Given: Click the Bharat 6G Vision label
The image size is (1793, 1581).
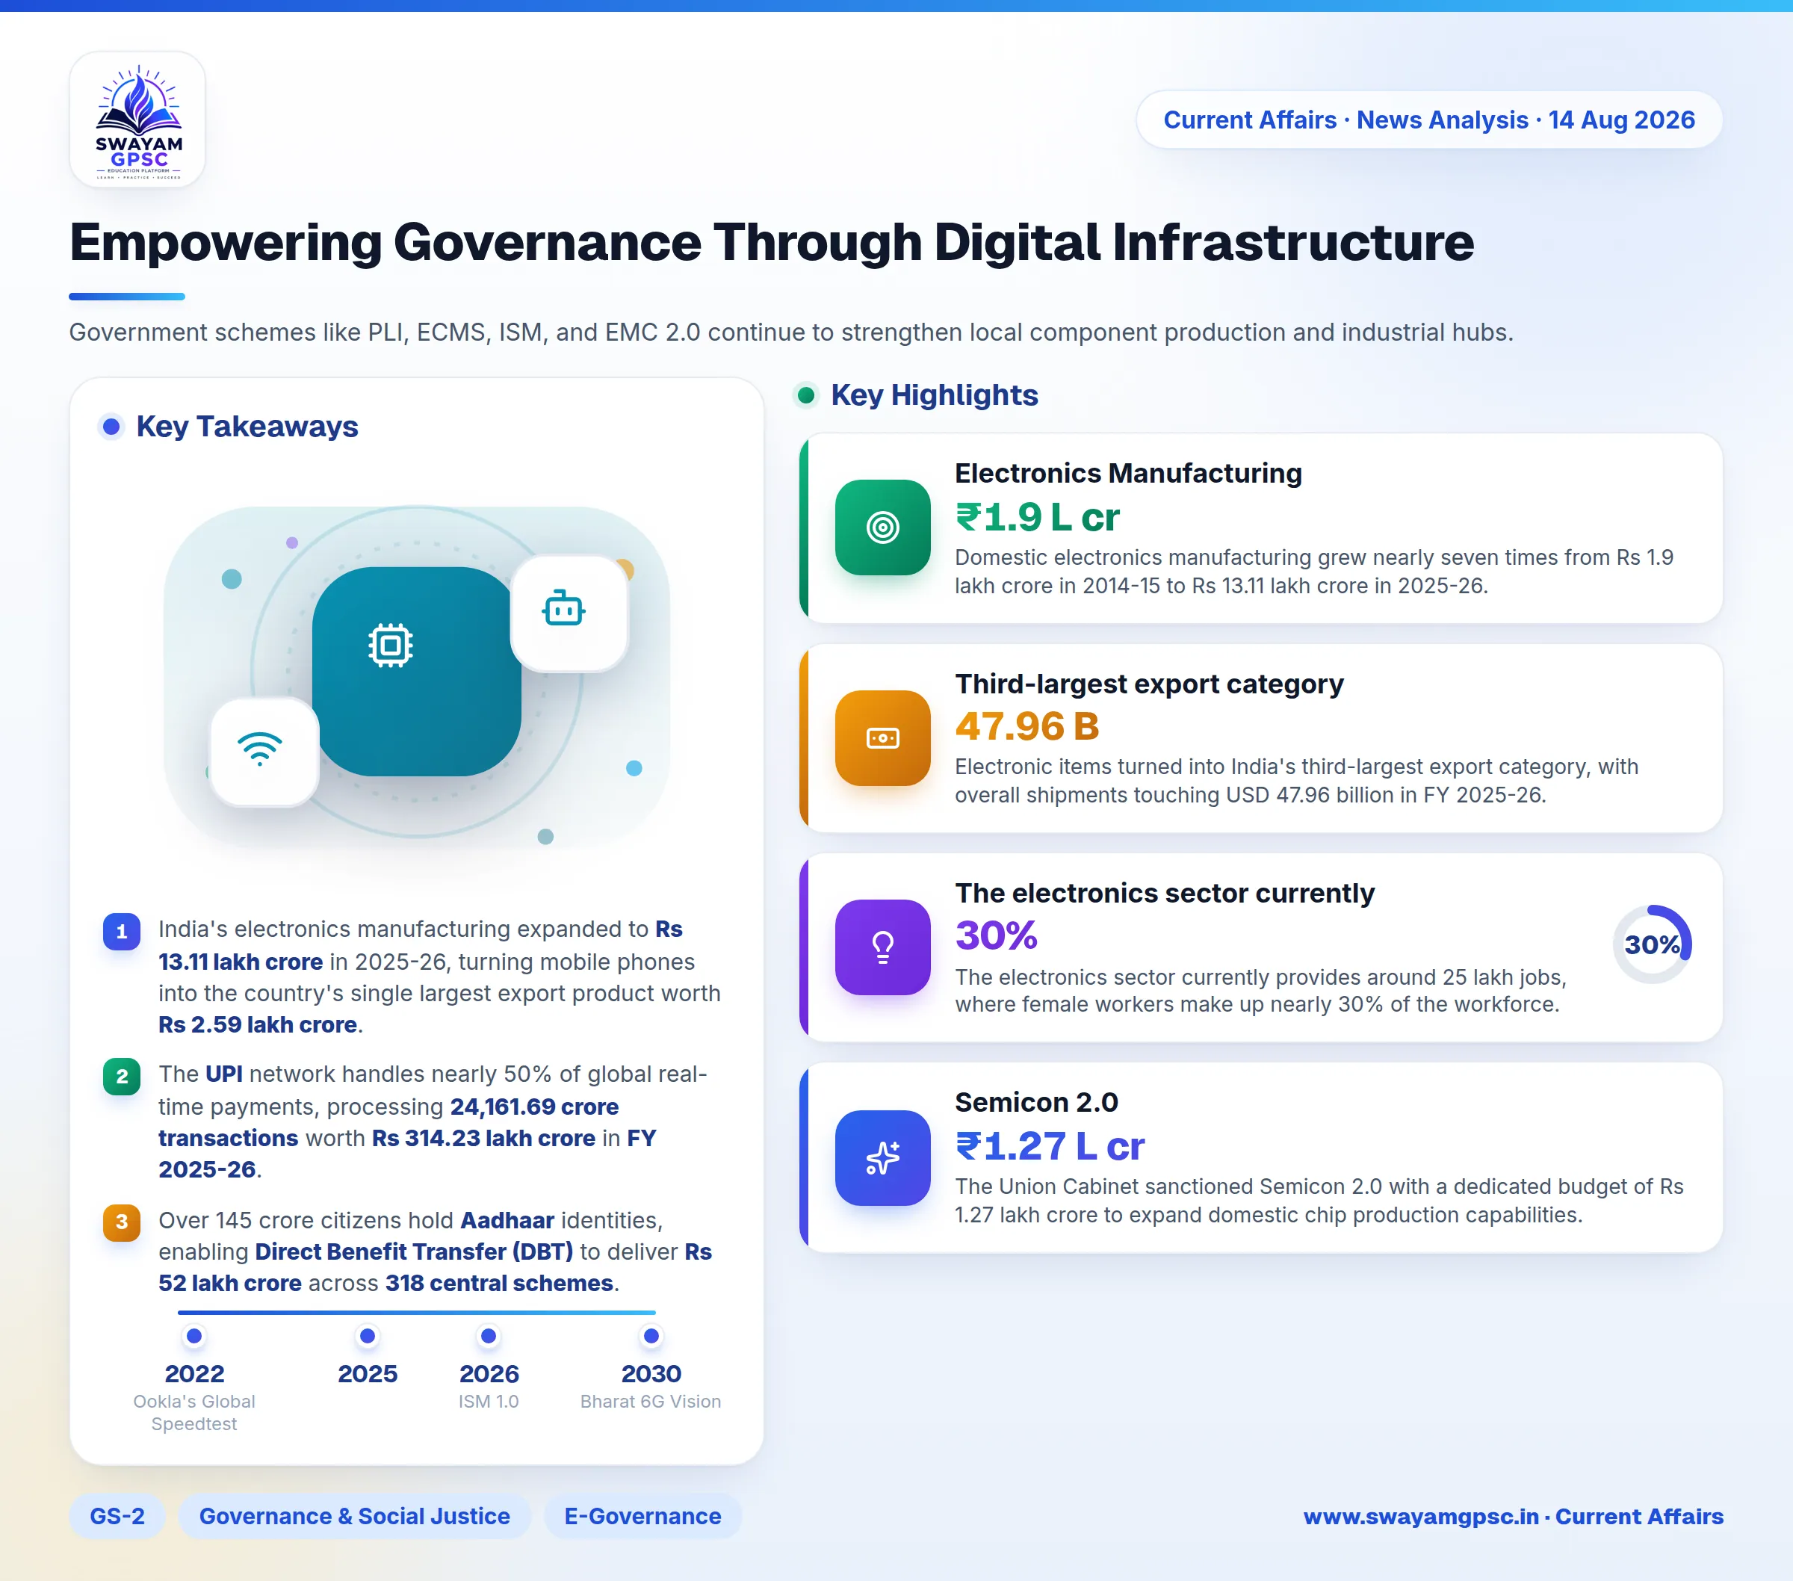Looking at the screenshot, I should tap(651, 1402).
